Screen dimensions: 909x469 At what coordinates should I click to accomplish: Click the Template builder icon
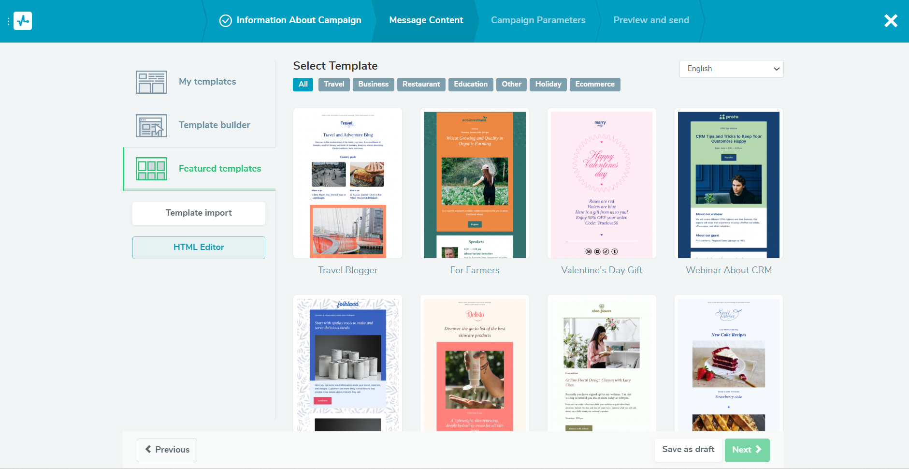coord(151,126)
